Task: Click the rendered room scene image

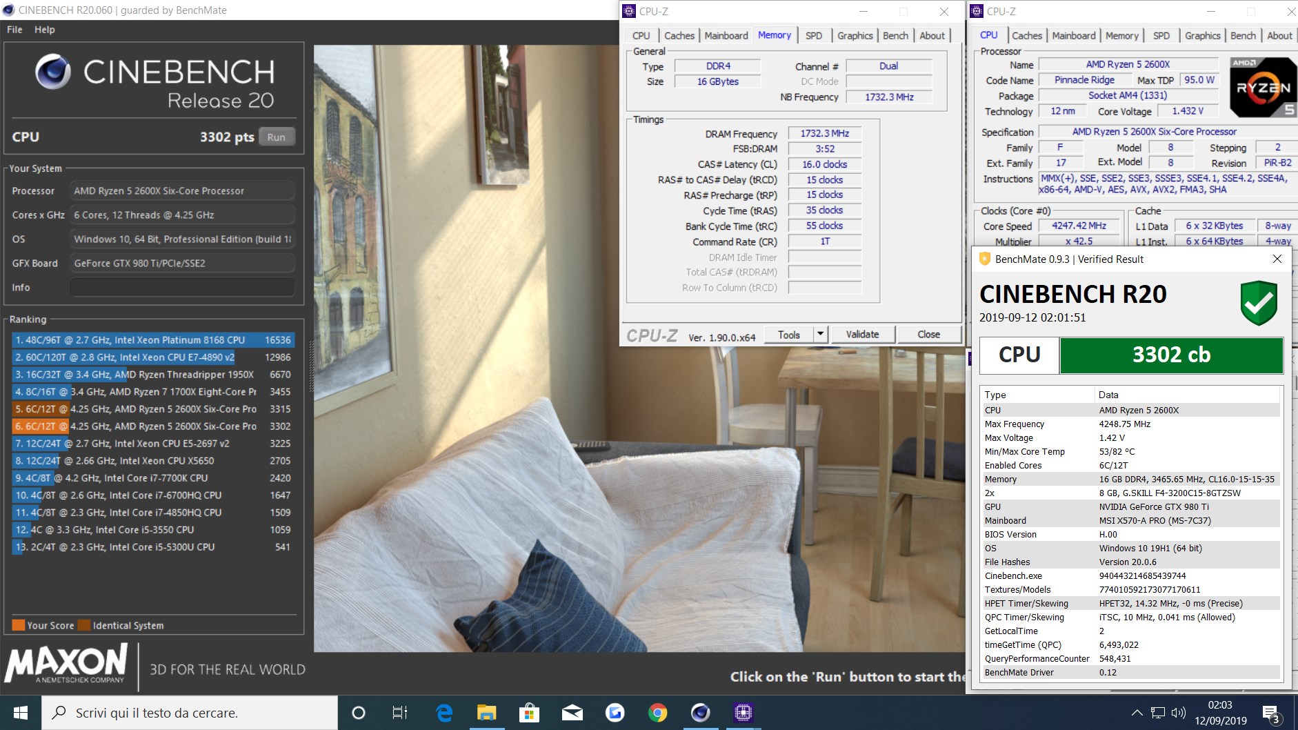Action: (639, 348)
